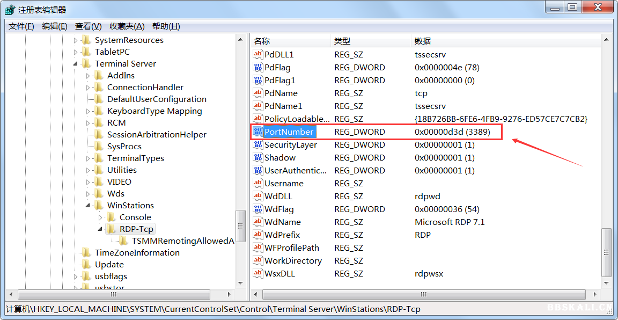Image resolution: width=618 pixels, height=320 pixels.
Task: Click the SecurityLayer DWORD icon
Action: tap(258, 145)
